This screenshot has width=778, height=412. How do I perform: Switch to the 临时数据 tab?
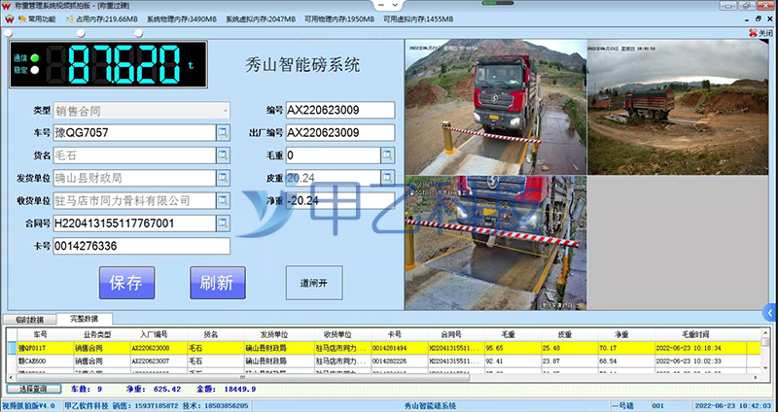click(29, 320)
